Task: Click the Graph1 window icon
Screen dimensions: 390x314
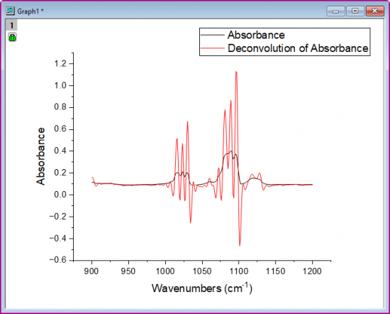Action: [10, 11]
